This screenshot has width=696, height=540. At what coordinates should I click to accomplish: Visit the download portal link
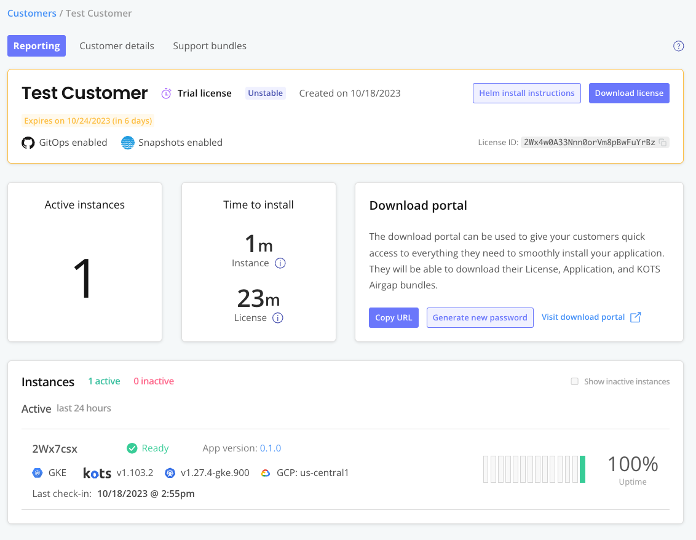[583, 317]
